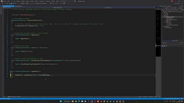Open the SpawnActor member dropdown
Image resolution: width=184 pixels, height=103 pixels.
pyautogui.click(x=130, y=8)
